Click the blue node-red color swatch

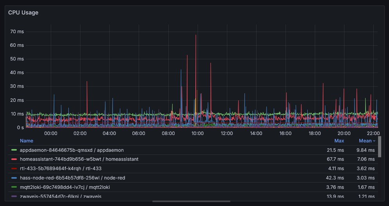(14, 178)
